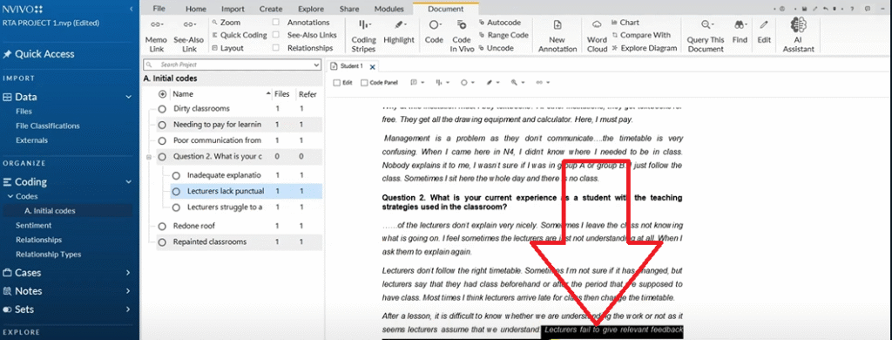Image resolution: width=892 pixels, height=340 pixels.
Task: Collapse the Data section in sidebar
Action: (129, 97)
